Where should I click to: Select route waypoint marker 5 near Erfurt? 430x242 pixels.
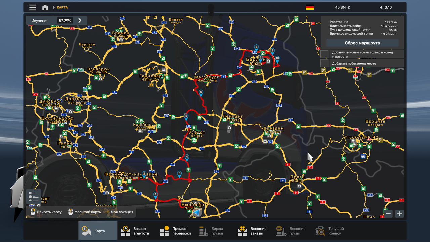click(x=186, y=117)
